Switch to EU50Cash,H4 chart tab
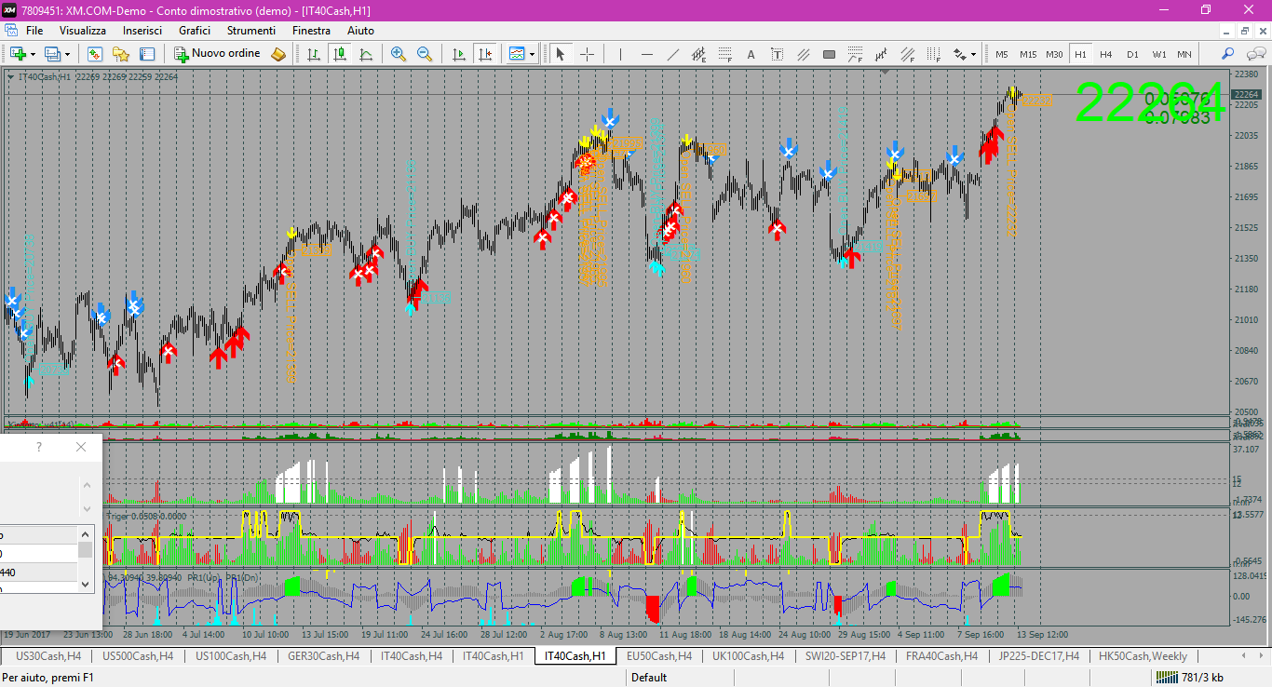Viewport: 1272px width, 687px height. click(659, 656)
